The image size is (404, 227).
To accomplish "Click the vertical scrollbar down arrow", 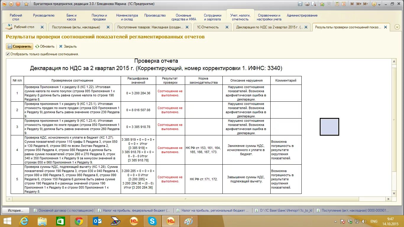I will pos(394,194).
